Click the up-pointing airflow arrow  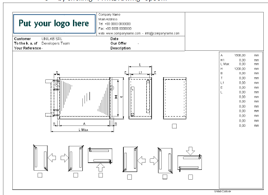[101, 164]
